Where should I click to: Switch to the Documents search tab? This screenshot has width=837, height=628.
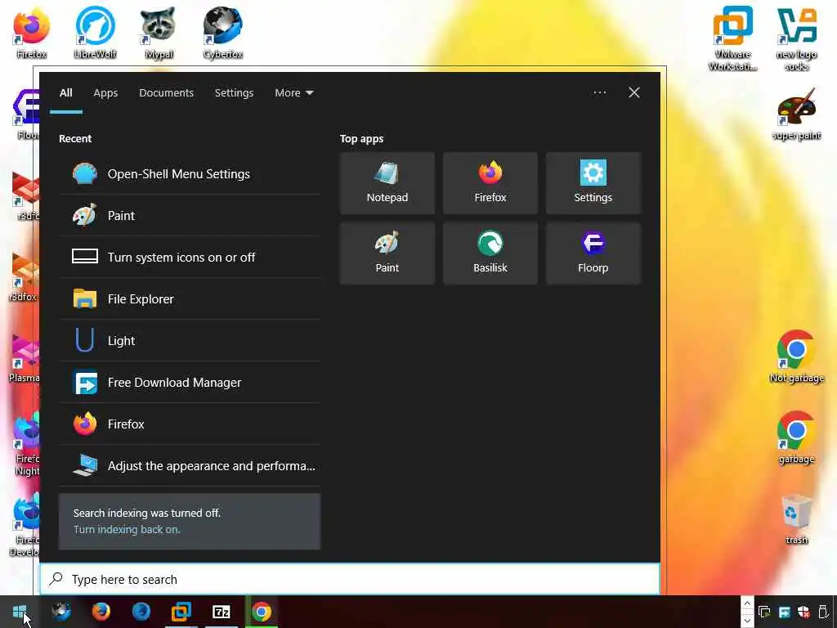166,93
